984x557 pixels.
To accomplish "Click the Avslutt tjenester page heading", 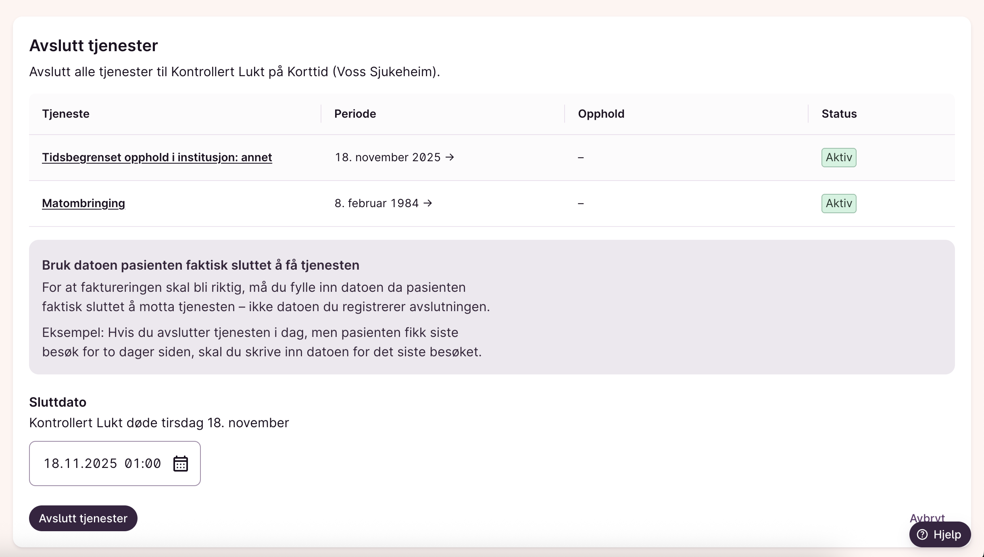I will 94,46.
